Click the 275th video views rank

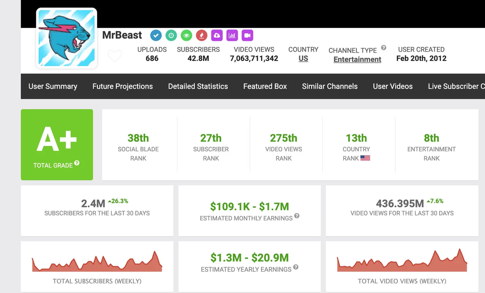(x=284, y=138)
